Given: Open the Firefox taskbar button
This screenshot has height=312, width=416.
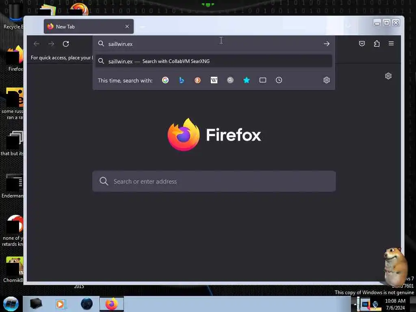Looking at the screenshot, I should [x=112, y=304].
